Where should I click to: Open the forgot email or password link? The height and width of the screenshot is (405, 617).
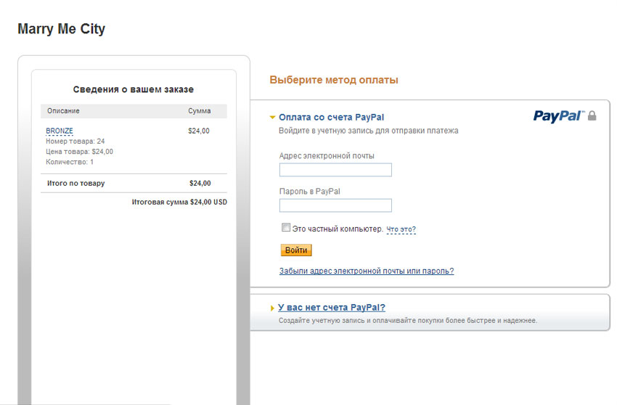367,271
